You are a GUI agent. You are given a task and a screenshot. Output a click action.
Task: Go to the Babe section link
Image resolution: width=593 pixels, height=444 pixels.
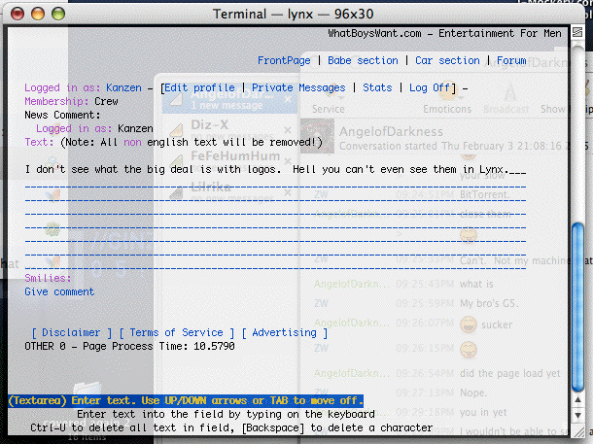tap(363, 60)
